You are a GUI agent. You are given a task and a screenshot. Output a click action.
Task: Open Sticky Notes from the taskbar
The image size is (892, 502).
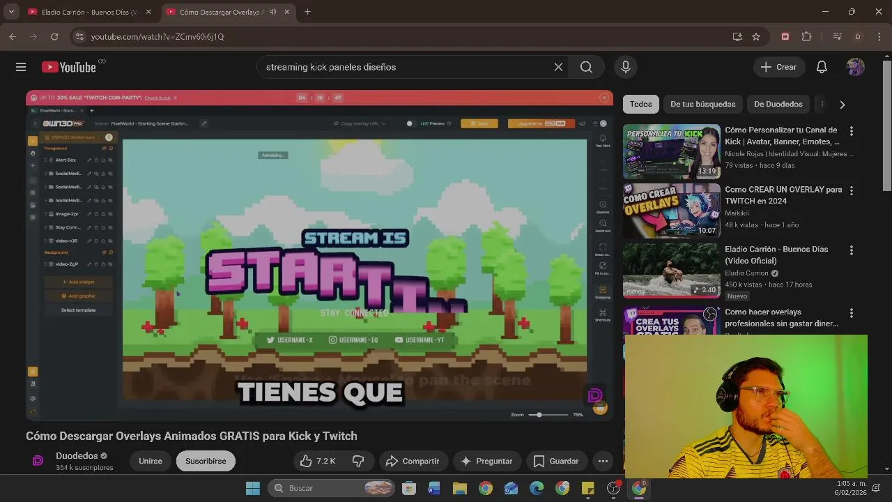(587, 488)
